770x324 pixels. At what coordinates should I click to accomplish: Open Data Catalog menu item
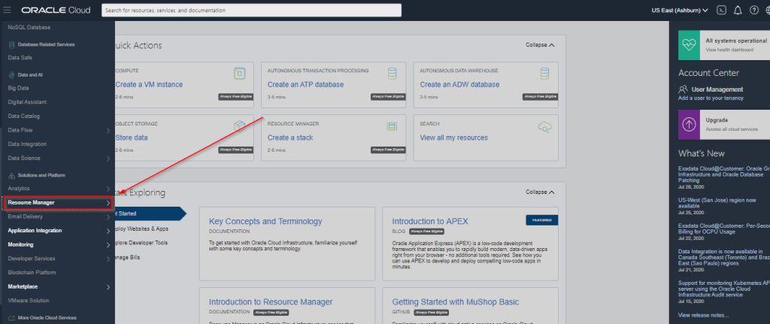(x=23, y=116)
